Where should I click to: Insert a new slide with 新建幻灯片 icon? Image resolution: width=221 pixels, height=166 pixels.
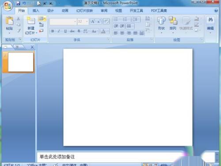31,20
